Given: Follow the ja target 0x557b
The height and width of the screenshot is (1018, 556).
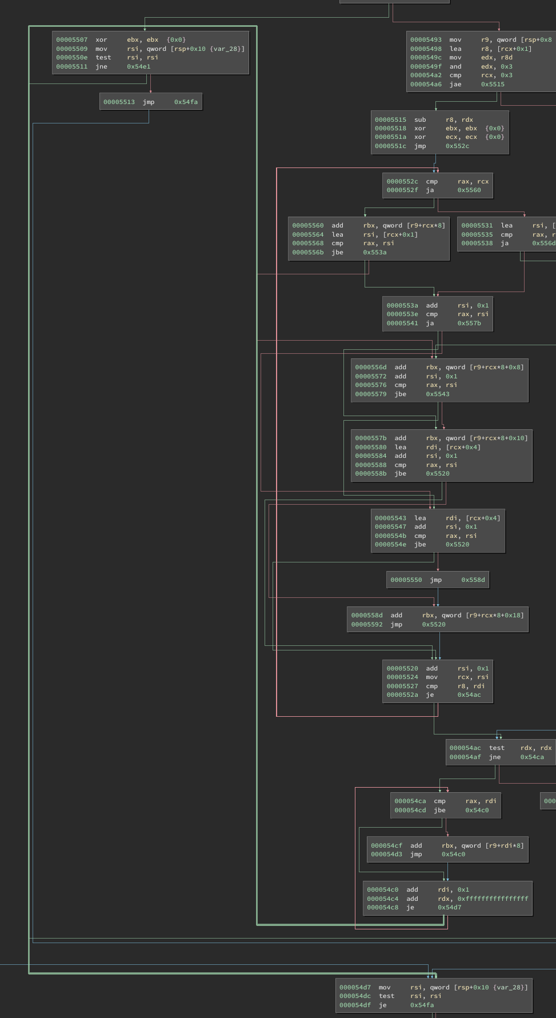Looking at the screenshot, I should click(x=469, y=323).
